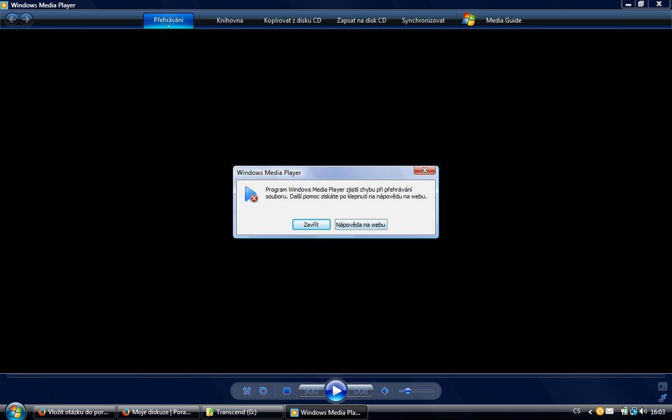The width and height of the screenshot is (672, 420).
Task: Go back with the left arrow button
Action: point(12,19)
